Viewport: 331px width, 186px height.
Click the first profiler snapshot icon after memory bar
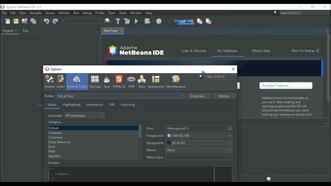click(199, 21)
